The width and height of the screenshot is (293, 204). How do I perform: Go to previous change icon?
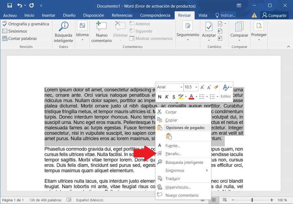coord(220,31)
